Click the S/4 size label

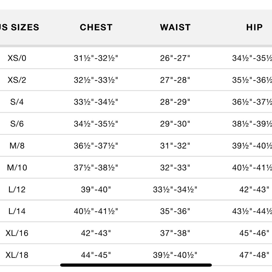(17, 102)
